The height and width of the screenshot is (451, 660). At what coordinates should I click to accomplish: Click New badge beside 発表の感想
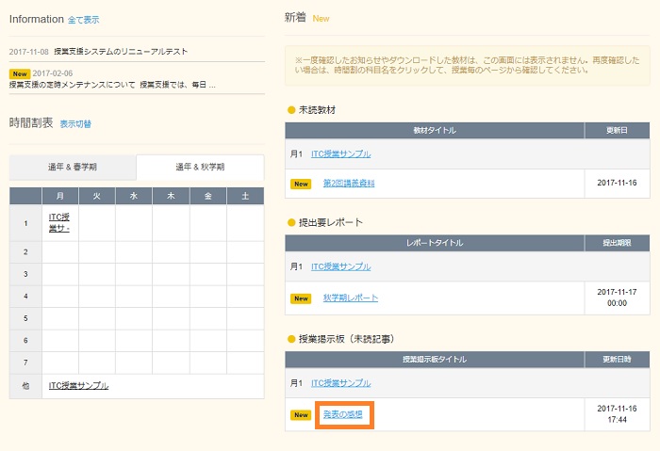pos(301,414)
